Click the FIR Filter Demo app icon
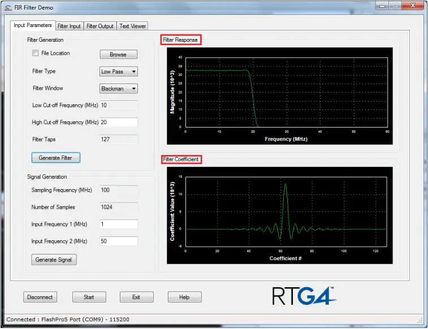 coord(8,8)
